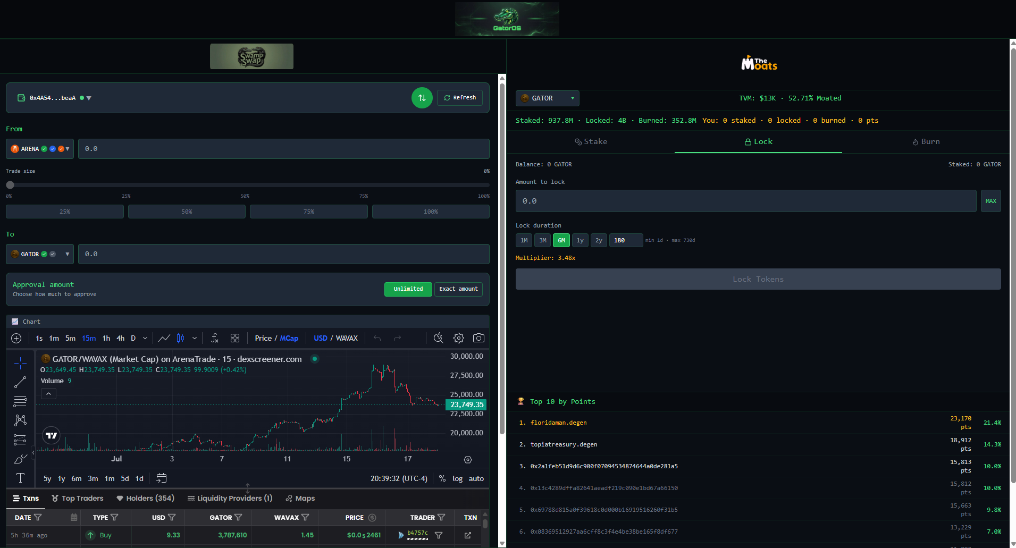Select Exact amount approval option
Viewport: 1016px width, 548px height.
[458, 289]
